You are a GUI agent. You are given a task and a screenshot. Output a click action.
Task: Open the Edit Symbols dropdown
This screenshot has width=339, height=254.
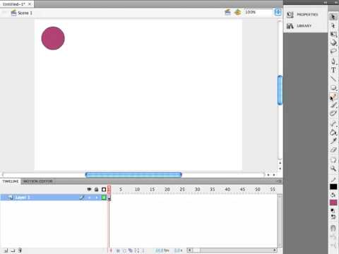pos(237,12)
